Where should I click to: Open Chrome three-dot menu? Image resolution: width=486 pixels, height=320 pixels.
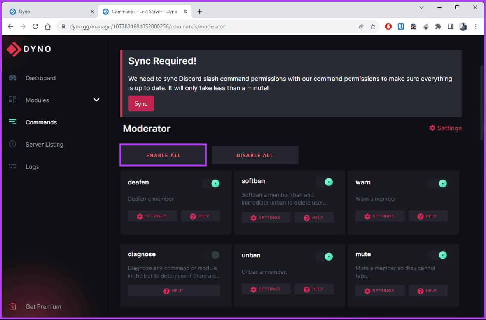476,27
